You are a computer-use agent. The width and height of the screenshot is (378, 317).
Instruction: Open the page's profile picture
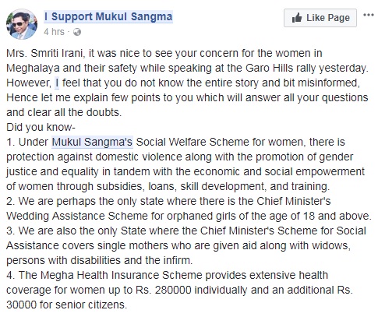pyautogui.click(x=22, y=24)
